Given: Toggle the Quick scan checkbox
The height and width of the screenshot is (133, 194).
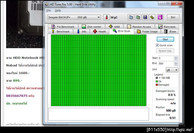Looking at the screenshot, I should coord(157,45).
